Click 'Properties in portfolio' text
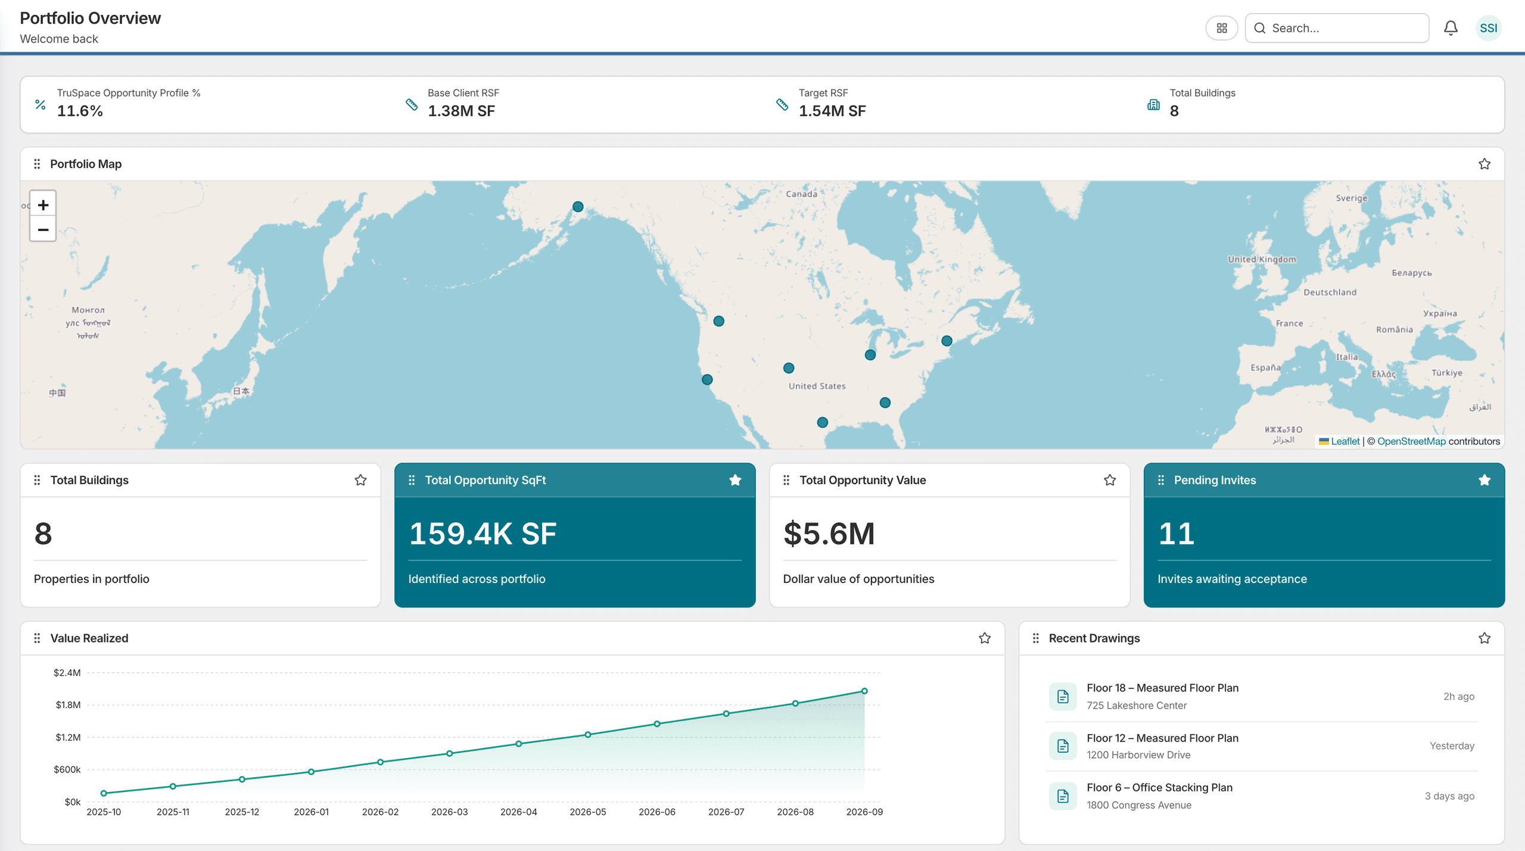The height and width of the screenshot is (851, 1525). tap(91, 579)
